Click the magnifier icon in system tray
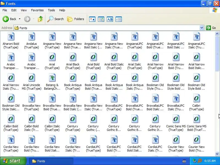The image size is (220, 165). [200, 161]
